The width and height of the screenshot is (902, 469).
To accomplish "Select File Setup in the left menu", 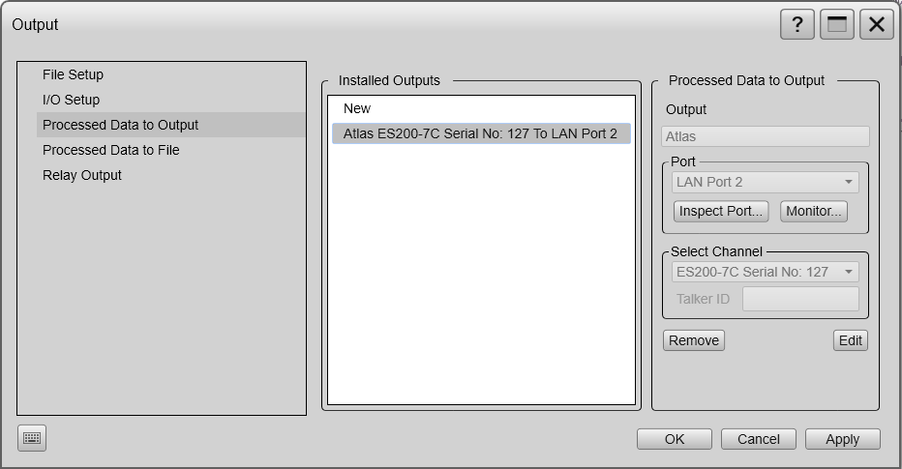I will click(73, 74).
